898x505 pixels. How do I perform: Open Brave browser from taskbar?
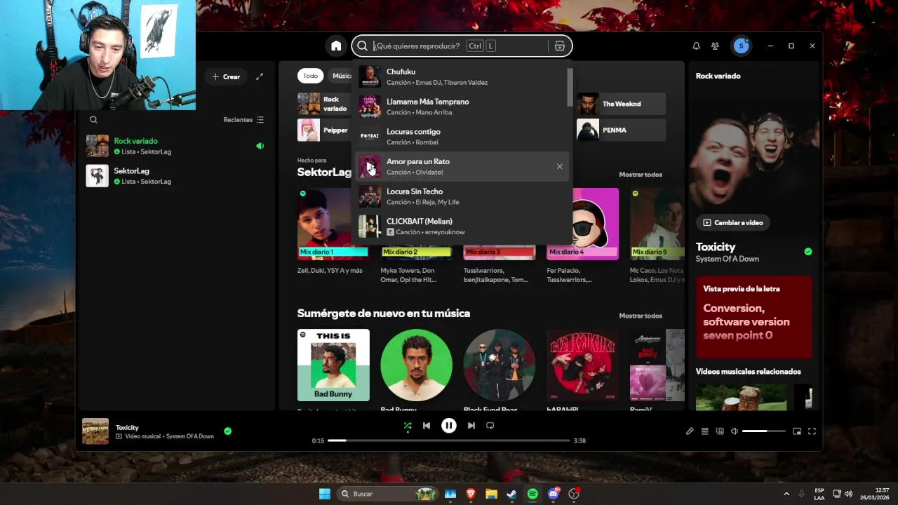[471, 494]
